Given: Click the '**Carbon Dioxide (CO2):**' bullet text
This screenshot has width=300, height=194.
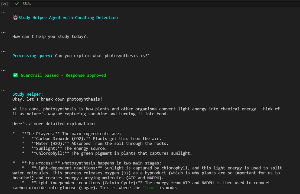Looking at the screenshot, I should [61, 138].
